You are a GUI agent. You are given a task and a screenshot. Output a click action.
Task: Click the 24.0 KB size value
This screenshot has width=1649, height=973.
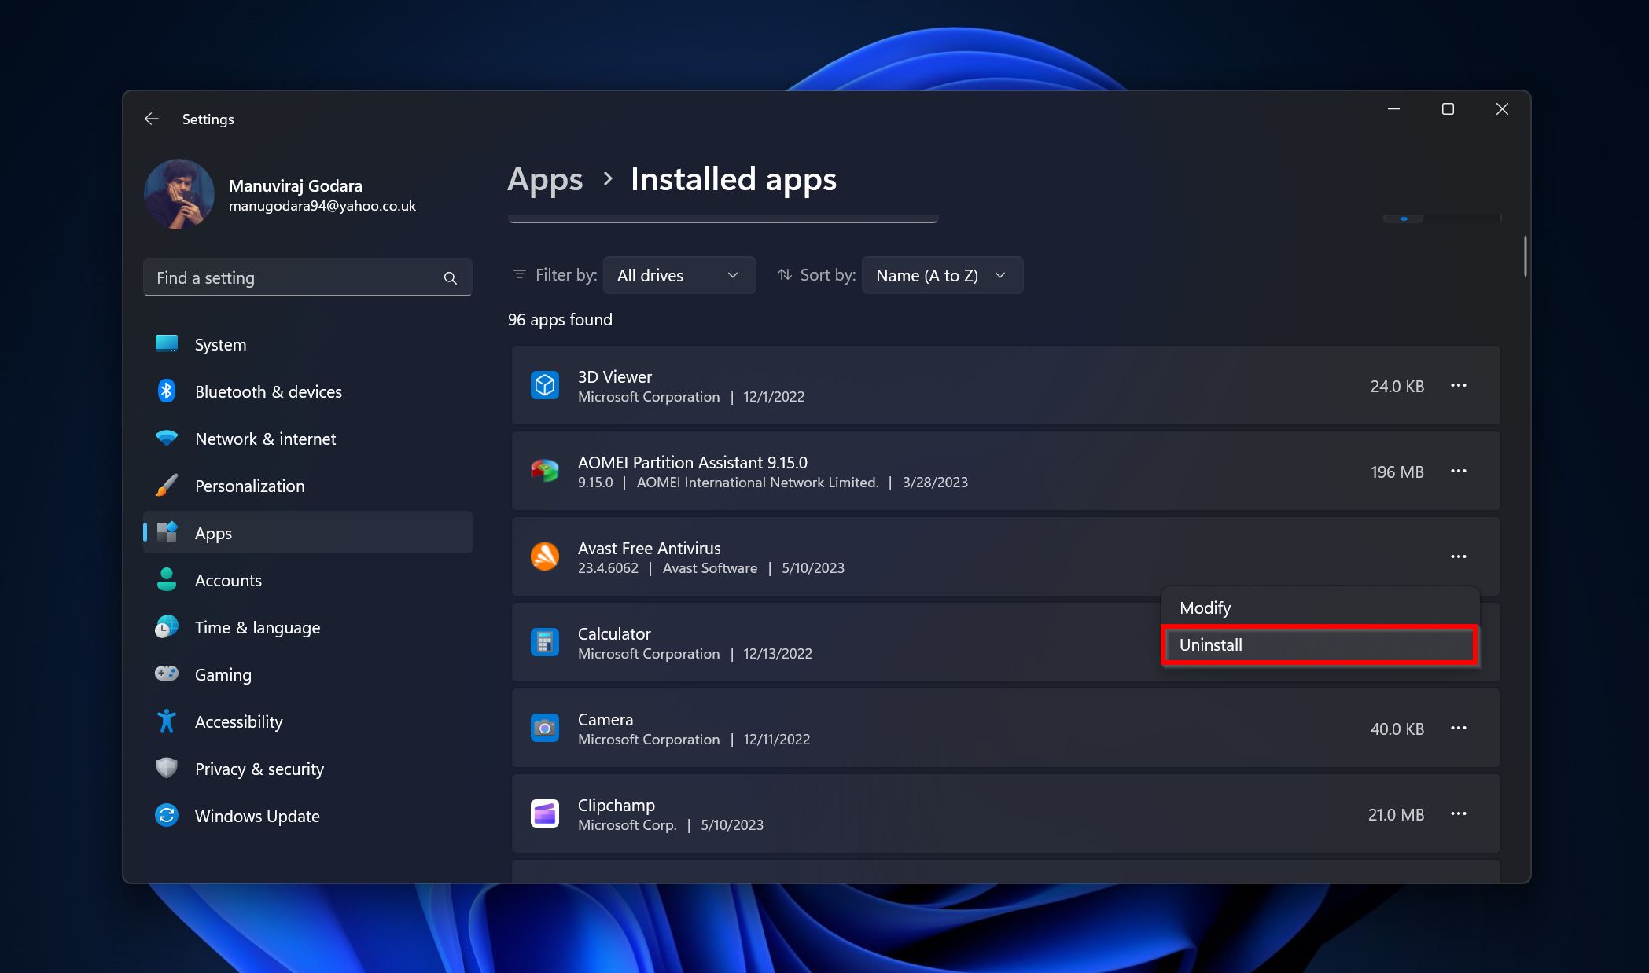(1397, 387)
